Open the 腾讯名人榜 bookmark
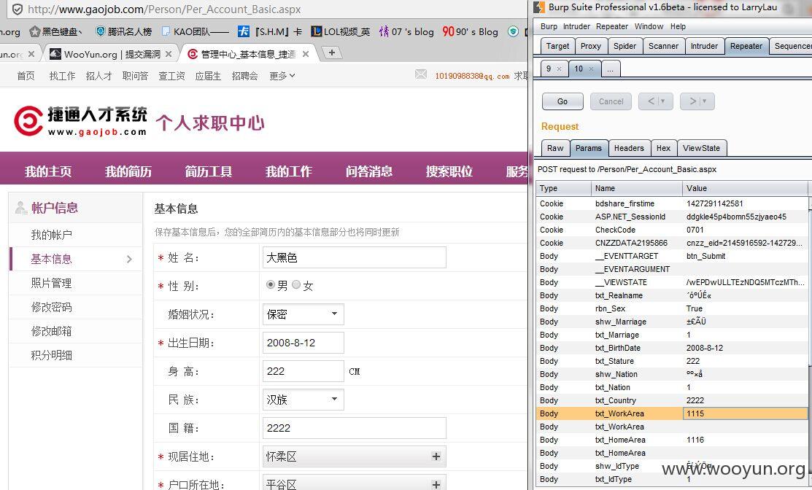812x490 pixels. click(124, 31)
